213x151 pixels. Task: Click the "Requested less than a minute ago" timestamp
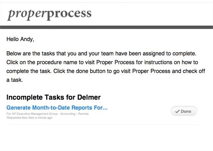click(x=29, y=118)
